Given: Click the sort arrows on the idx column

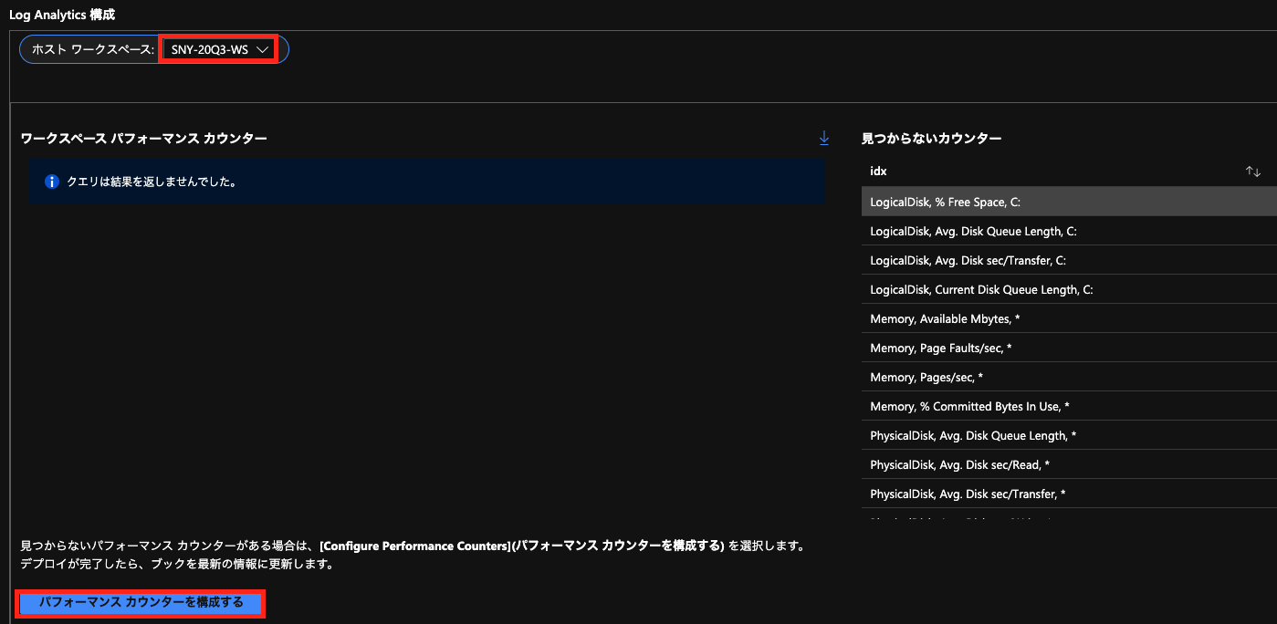Looking at the screenshot, I should (1253, 171).
